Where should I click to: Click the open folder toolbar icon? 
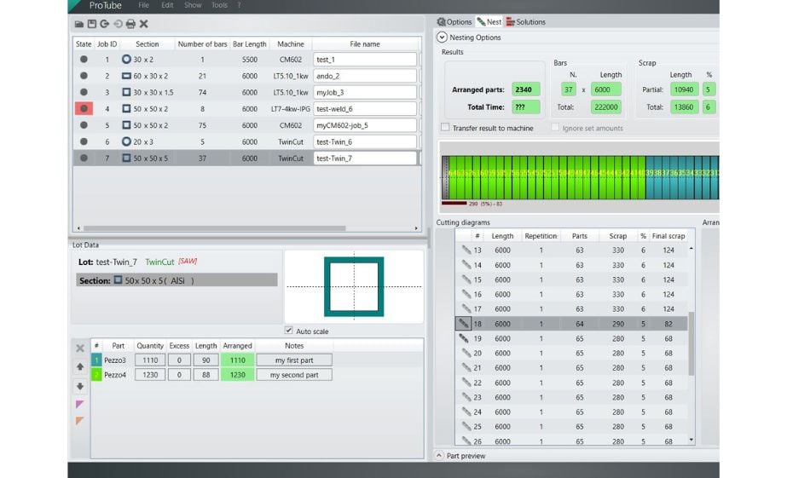pos(79,24)
